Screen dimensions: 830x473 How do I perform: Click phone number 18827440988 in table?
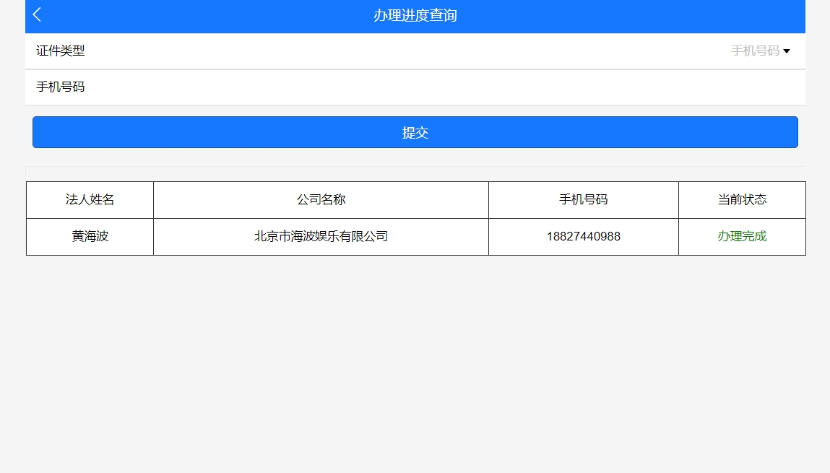pyautogui.click(x=583, y=237)
